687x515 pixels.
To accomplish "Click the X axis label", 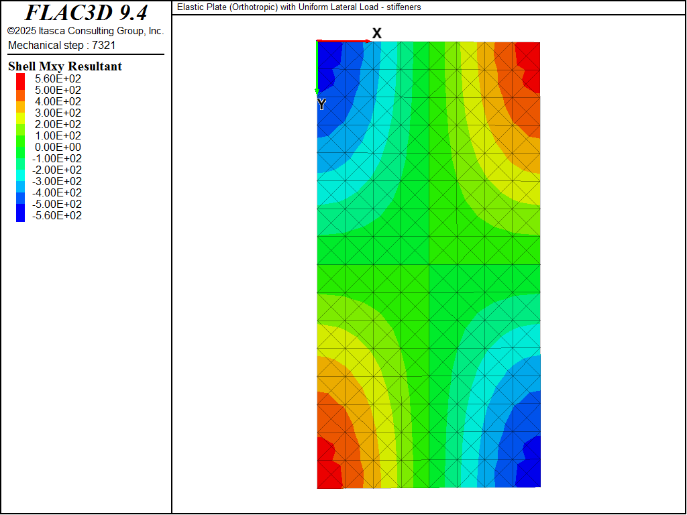I will tap(377, 33).
